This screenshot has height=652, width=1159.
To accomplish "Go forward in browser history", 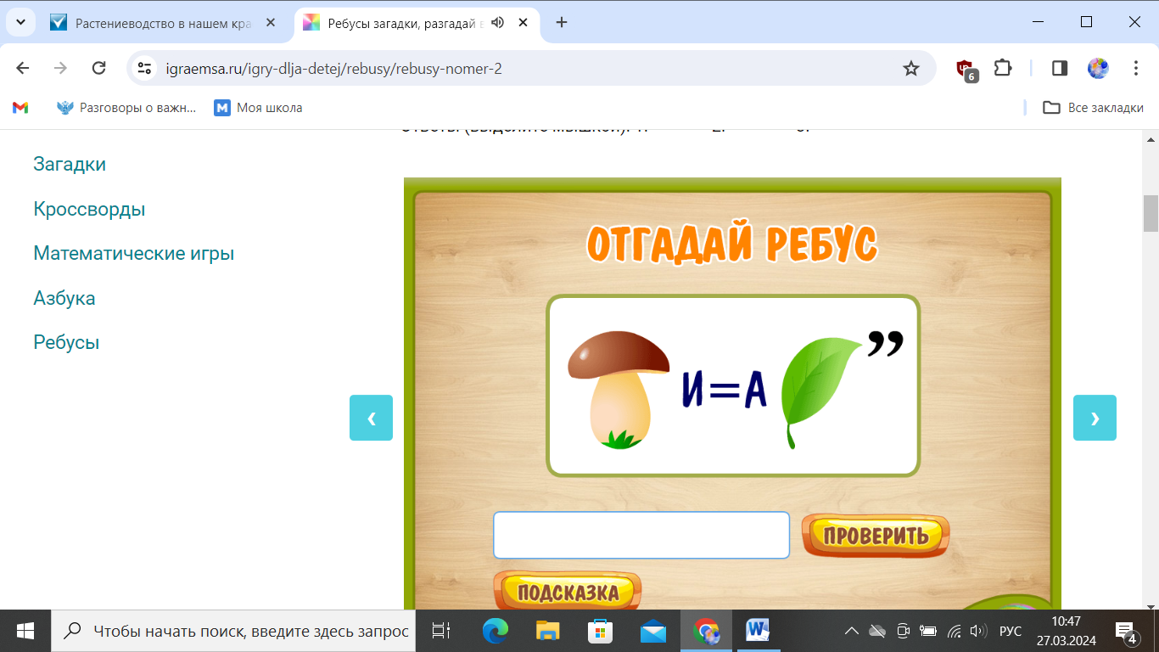I will click(x=61, y=68).
